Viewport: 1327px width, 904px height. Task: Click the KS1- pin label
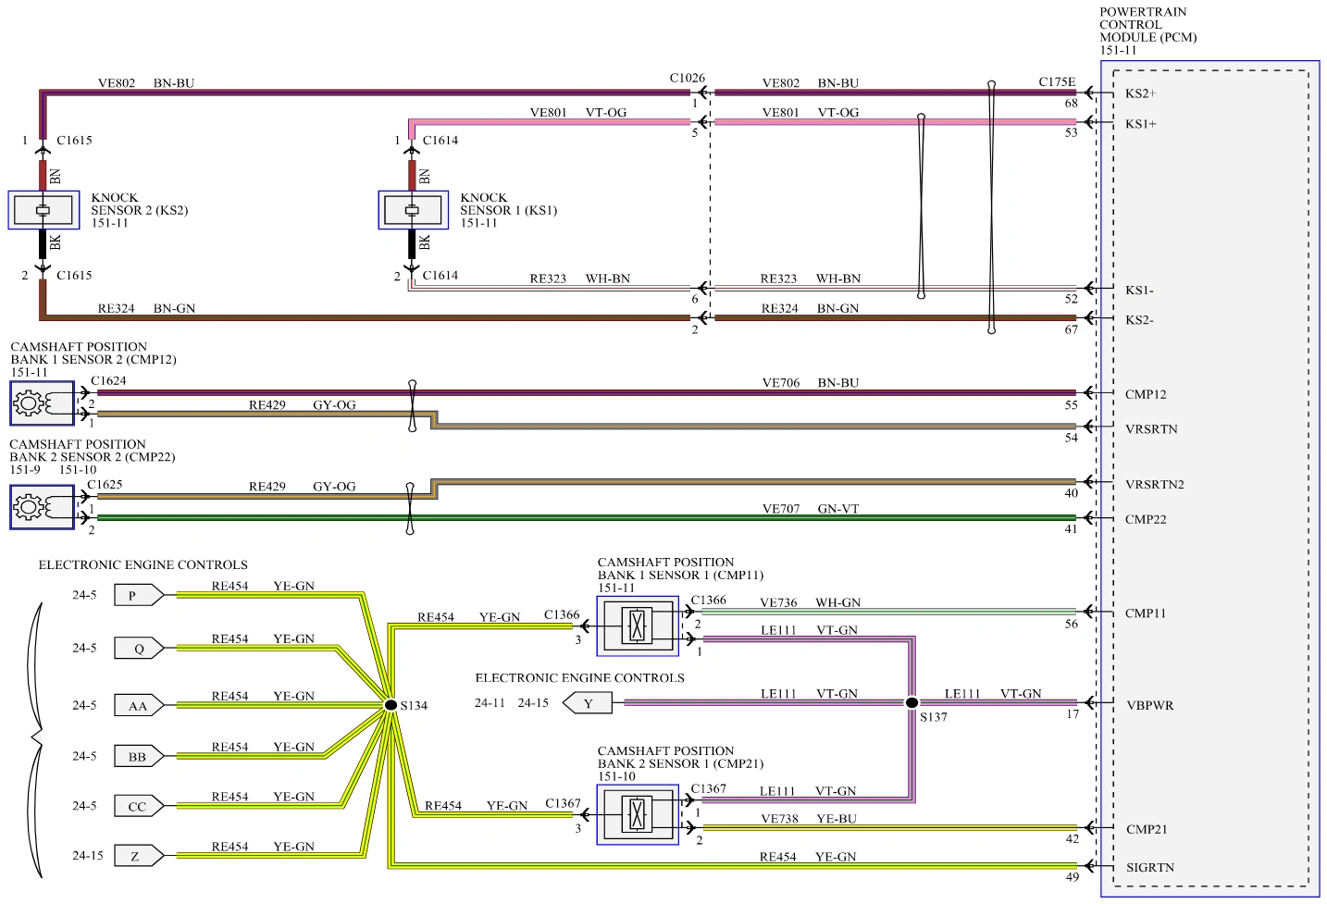pos(1139,291)
